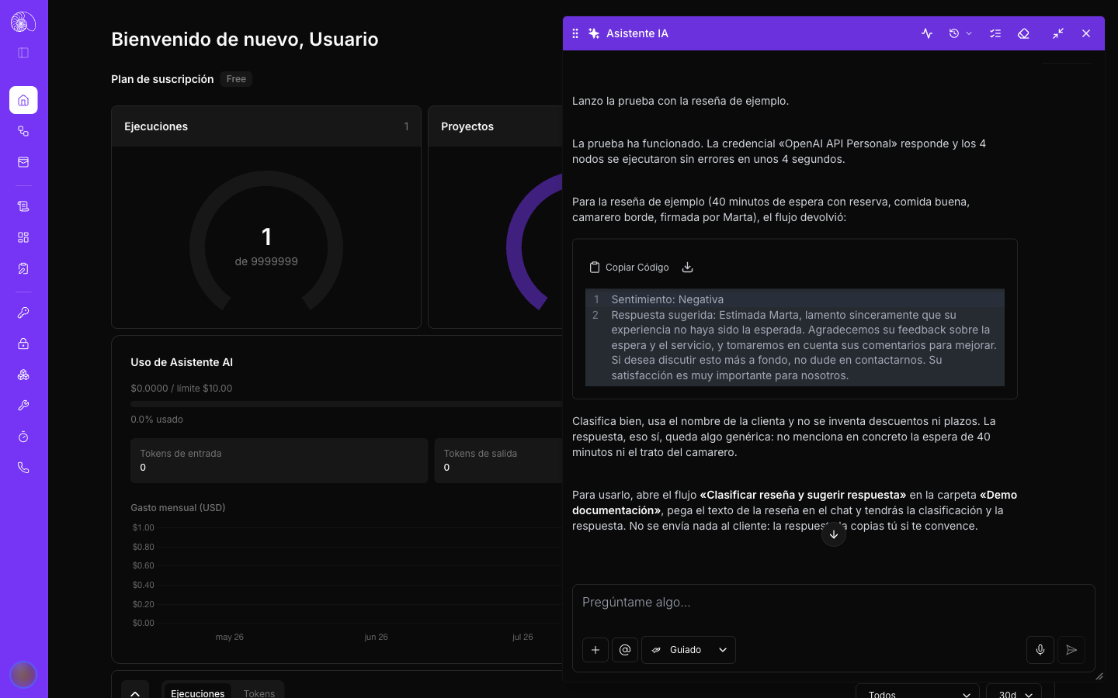Clear the chat with the eraser icon
This screenshot has height=698, width=1118.
point(1023,33)
